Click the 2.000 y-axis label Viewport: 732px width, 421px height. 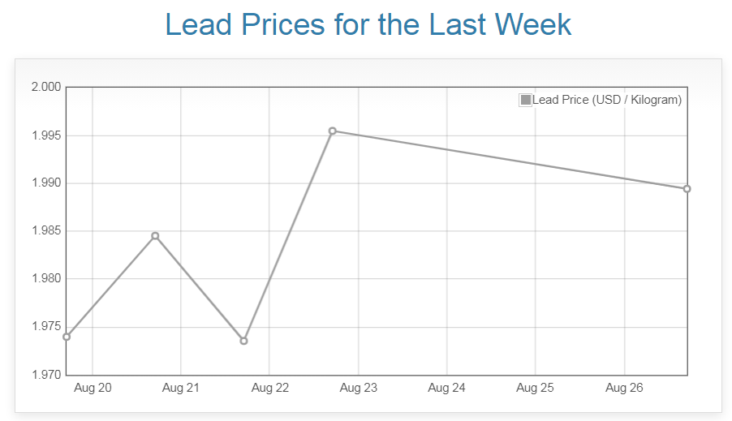click(45, 87)
